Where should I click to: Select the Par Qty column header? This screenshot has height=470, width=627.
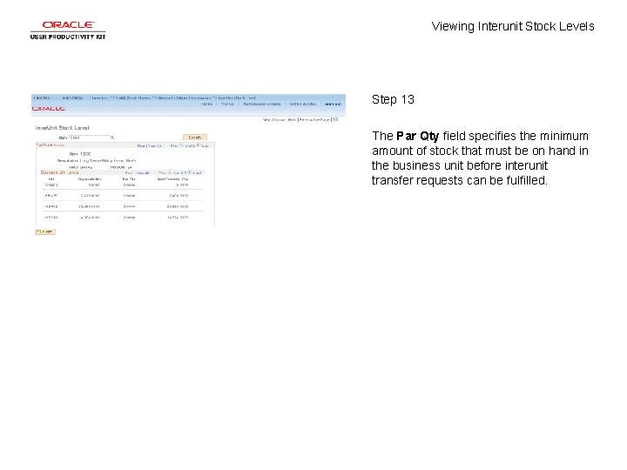click(x=129, y=179)
